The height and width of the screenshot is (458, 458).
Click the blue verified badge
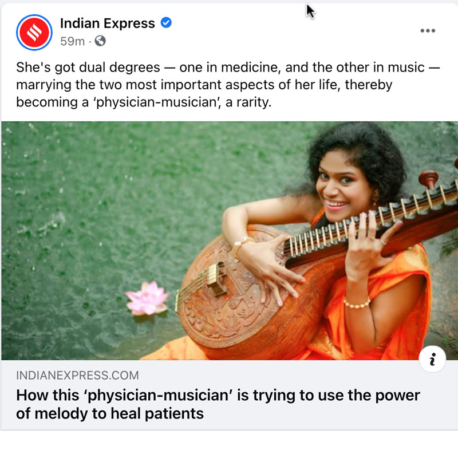166,23
